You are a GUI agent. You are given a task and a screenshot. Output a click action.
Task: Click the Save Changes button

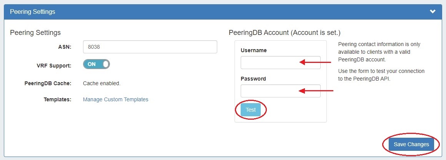[x=411, y=145]
